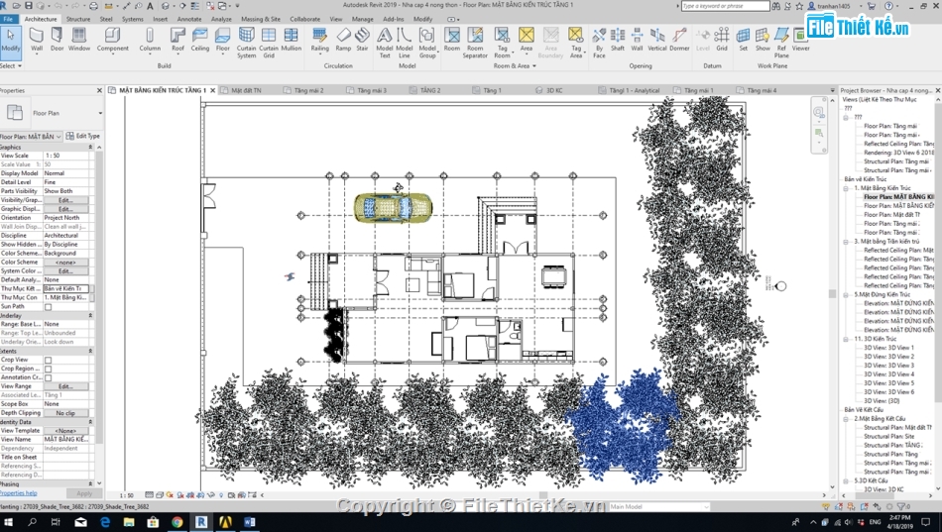
Task: Select the Window tool
Action: (78, 40)
